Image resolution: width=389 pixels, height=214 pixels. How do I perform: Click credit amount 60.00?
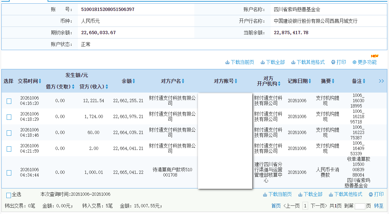pyautogui.click(x=94, y=133)
